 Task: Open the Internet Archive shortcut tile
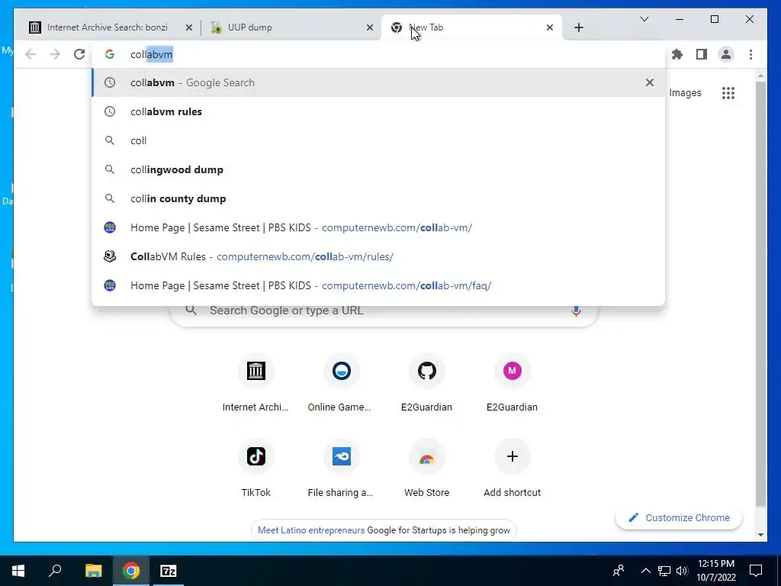pyautogui.click(x=256, y=384)
